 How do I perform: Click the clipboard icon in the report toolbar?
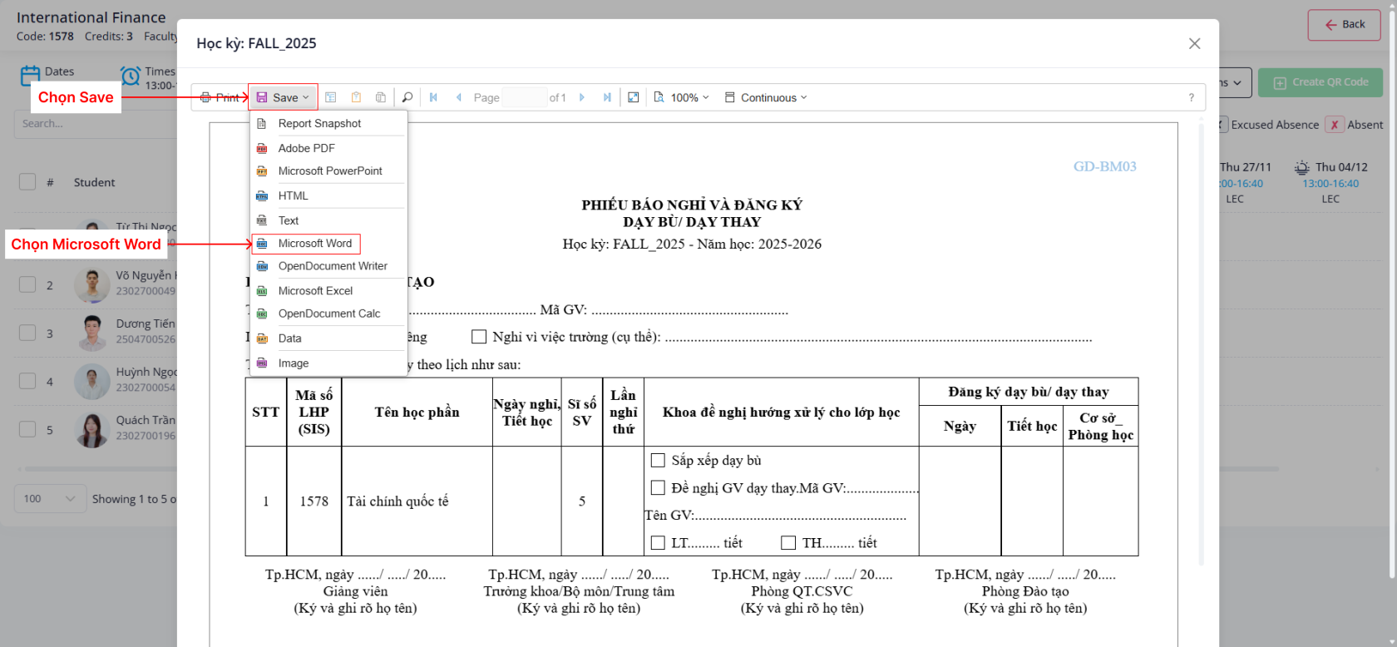coord(356,97)
